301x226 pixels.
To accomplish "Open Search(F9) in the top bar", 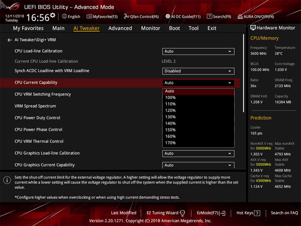I will click(219, 16).
